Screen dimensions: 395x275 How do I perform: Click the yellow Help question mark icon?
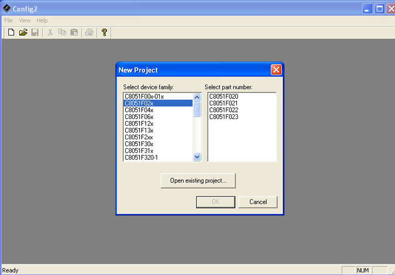click(104, 32)
